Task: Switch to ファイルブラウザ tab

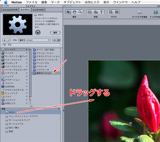Action: 10,10
